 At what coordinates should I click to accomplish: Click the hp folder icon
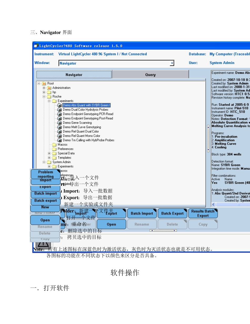49,92
